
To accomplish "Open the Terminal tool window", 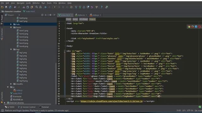I will [44, 107].
